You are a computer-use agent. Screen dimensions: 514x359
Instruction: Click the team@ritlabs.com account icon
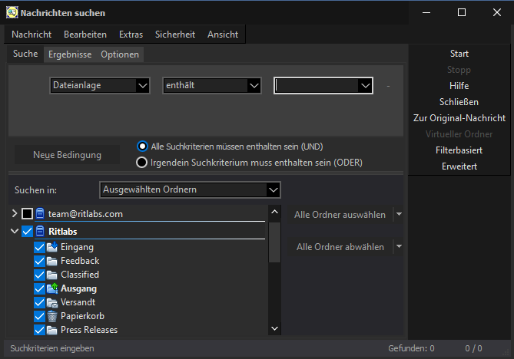(x=40, y=214)
